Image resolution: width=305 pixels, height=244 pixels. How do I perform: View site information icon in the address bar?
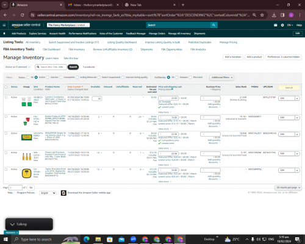click(x=32, y=15)
